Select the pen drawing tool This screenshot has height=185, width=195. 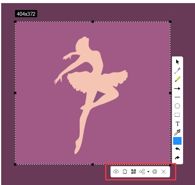coord(177,71)
